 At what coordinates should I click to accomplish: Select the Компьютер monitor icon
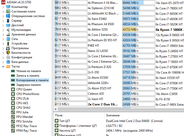coord(8,7)
